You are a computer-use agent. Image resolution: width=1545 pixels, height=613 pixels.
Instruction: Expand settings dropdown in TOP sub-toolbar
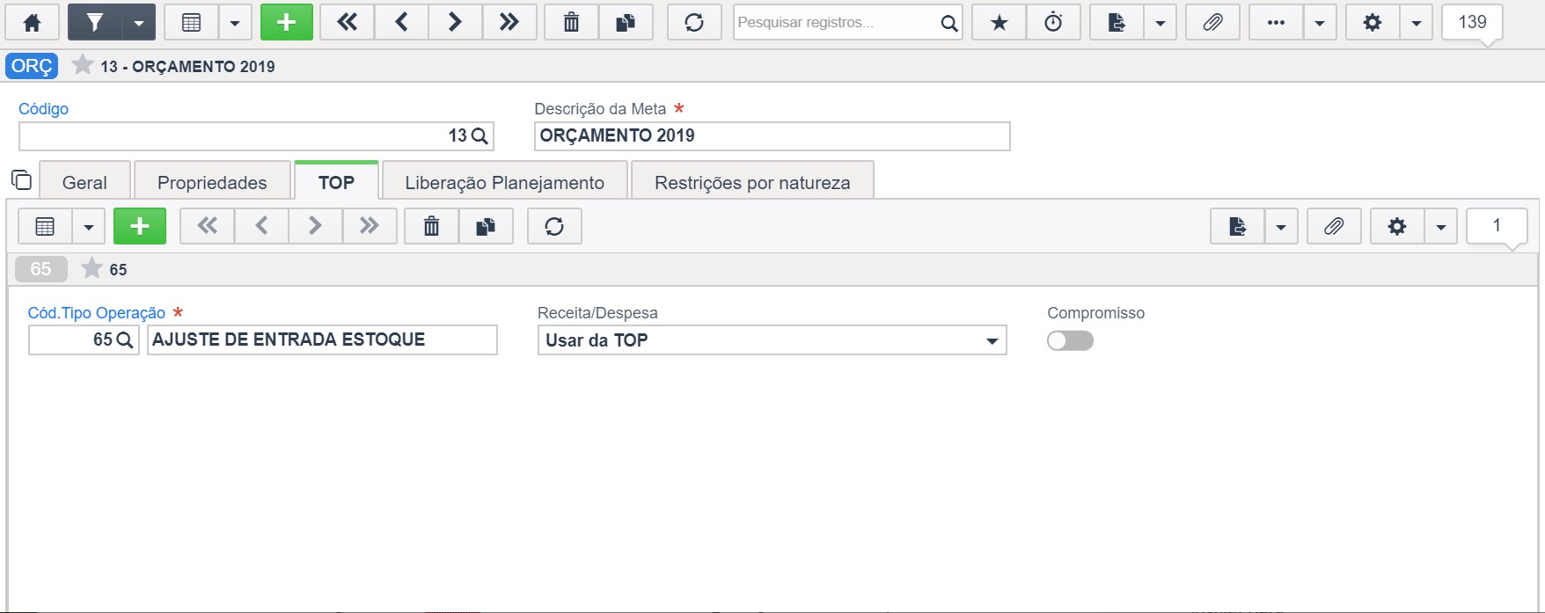pyautogui.click(x=1440, y=227)
